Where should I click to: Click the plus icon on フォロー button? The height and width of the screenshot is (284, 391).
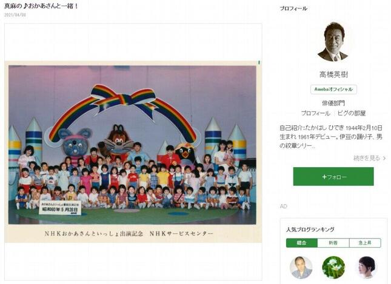[324, 177]
